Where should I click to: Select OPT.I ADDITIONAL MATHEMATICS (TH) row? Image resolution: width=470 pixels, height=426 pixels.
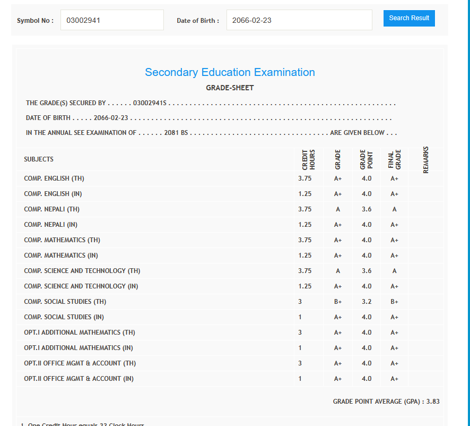80,333
